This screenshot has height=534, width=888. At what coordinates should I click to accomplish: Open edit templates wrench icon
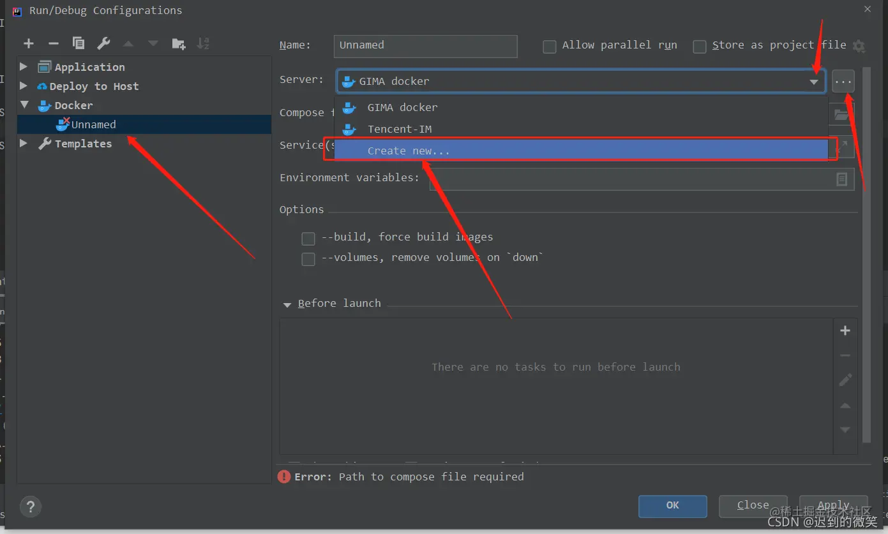pyautogui.click(x=103, y=43)
